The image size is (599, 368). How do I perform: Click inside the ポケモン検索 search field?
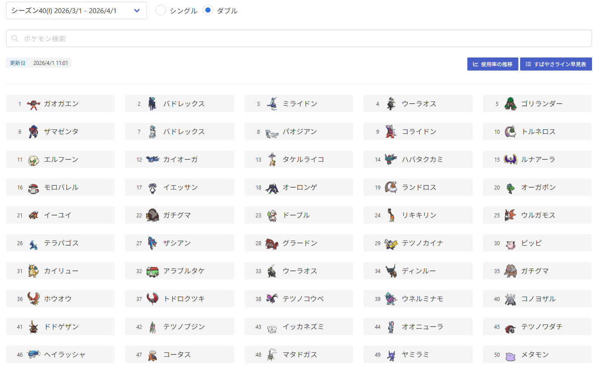click(x=299, y=38)
